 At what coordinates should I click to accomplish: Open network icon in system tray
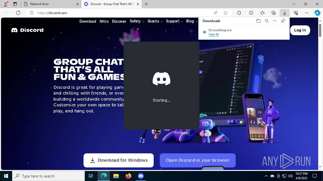(284, 176)
